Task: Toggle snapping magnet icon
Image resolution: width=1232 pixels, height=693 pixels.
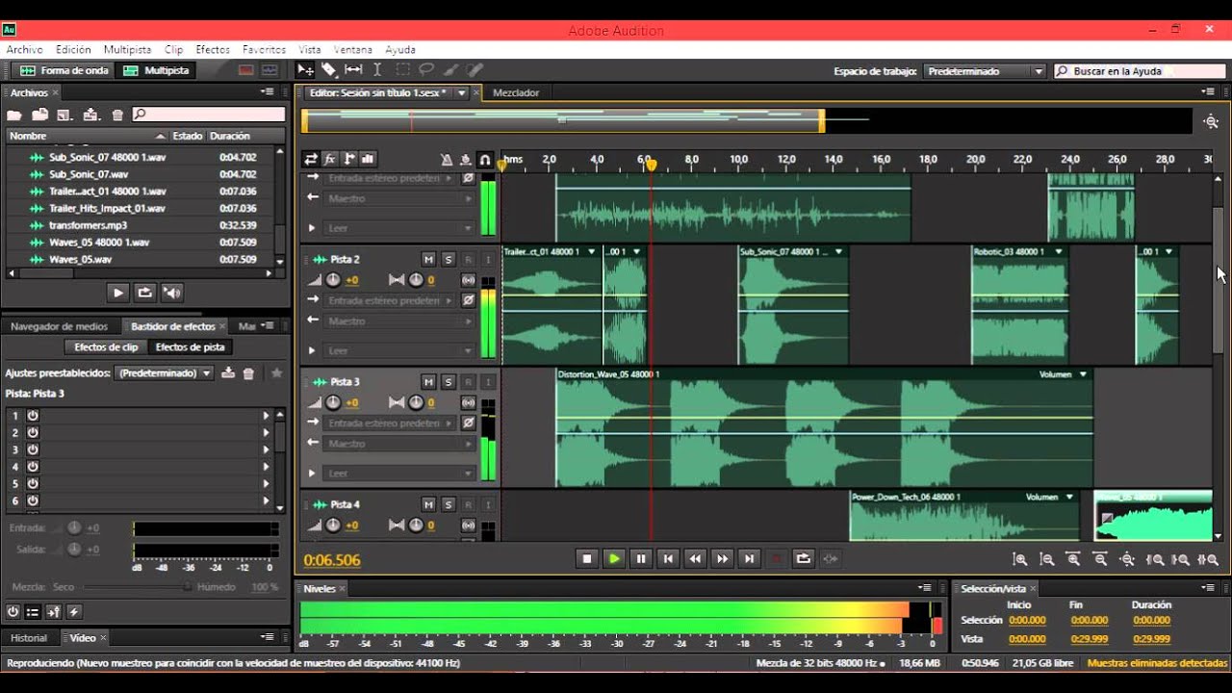Action: pos(485,160)
